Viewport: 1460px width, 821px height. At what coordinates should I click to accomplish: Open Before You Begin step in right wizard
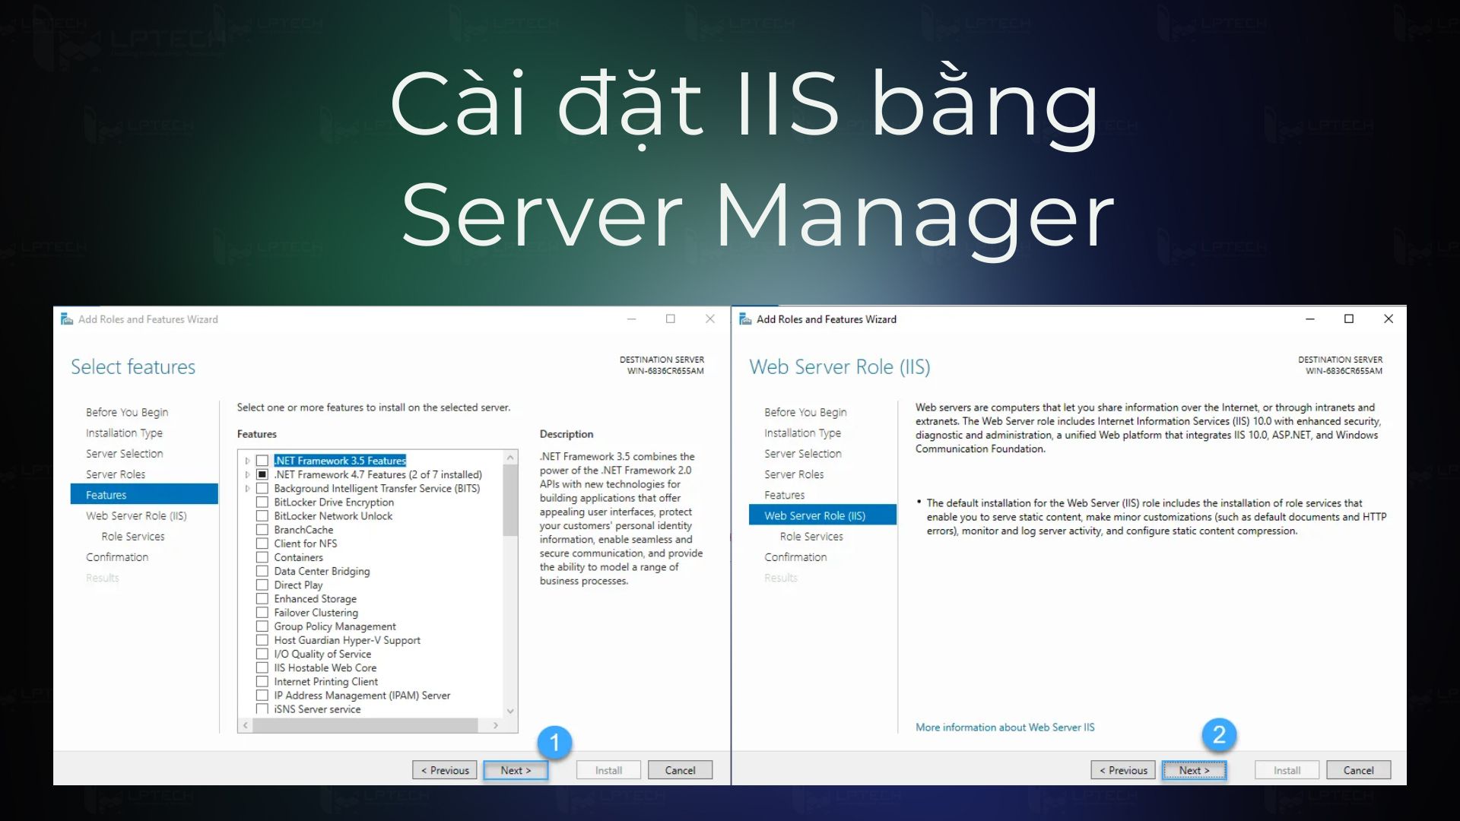(805, 412)
